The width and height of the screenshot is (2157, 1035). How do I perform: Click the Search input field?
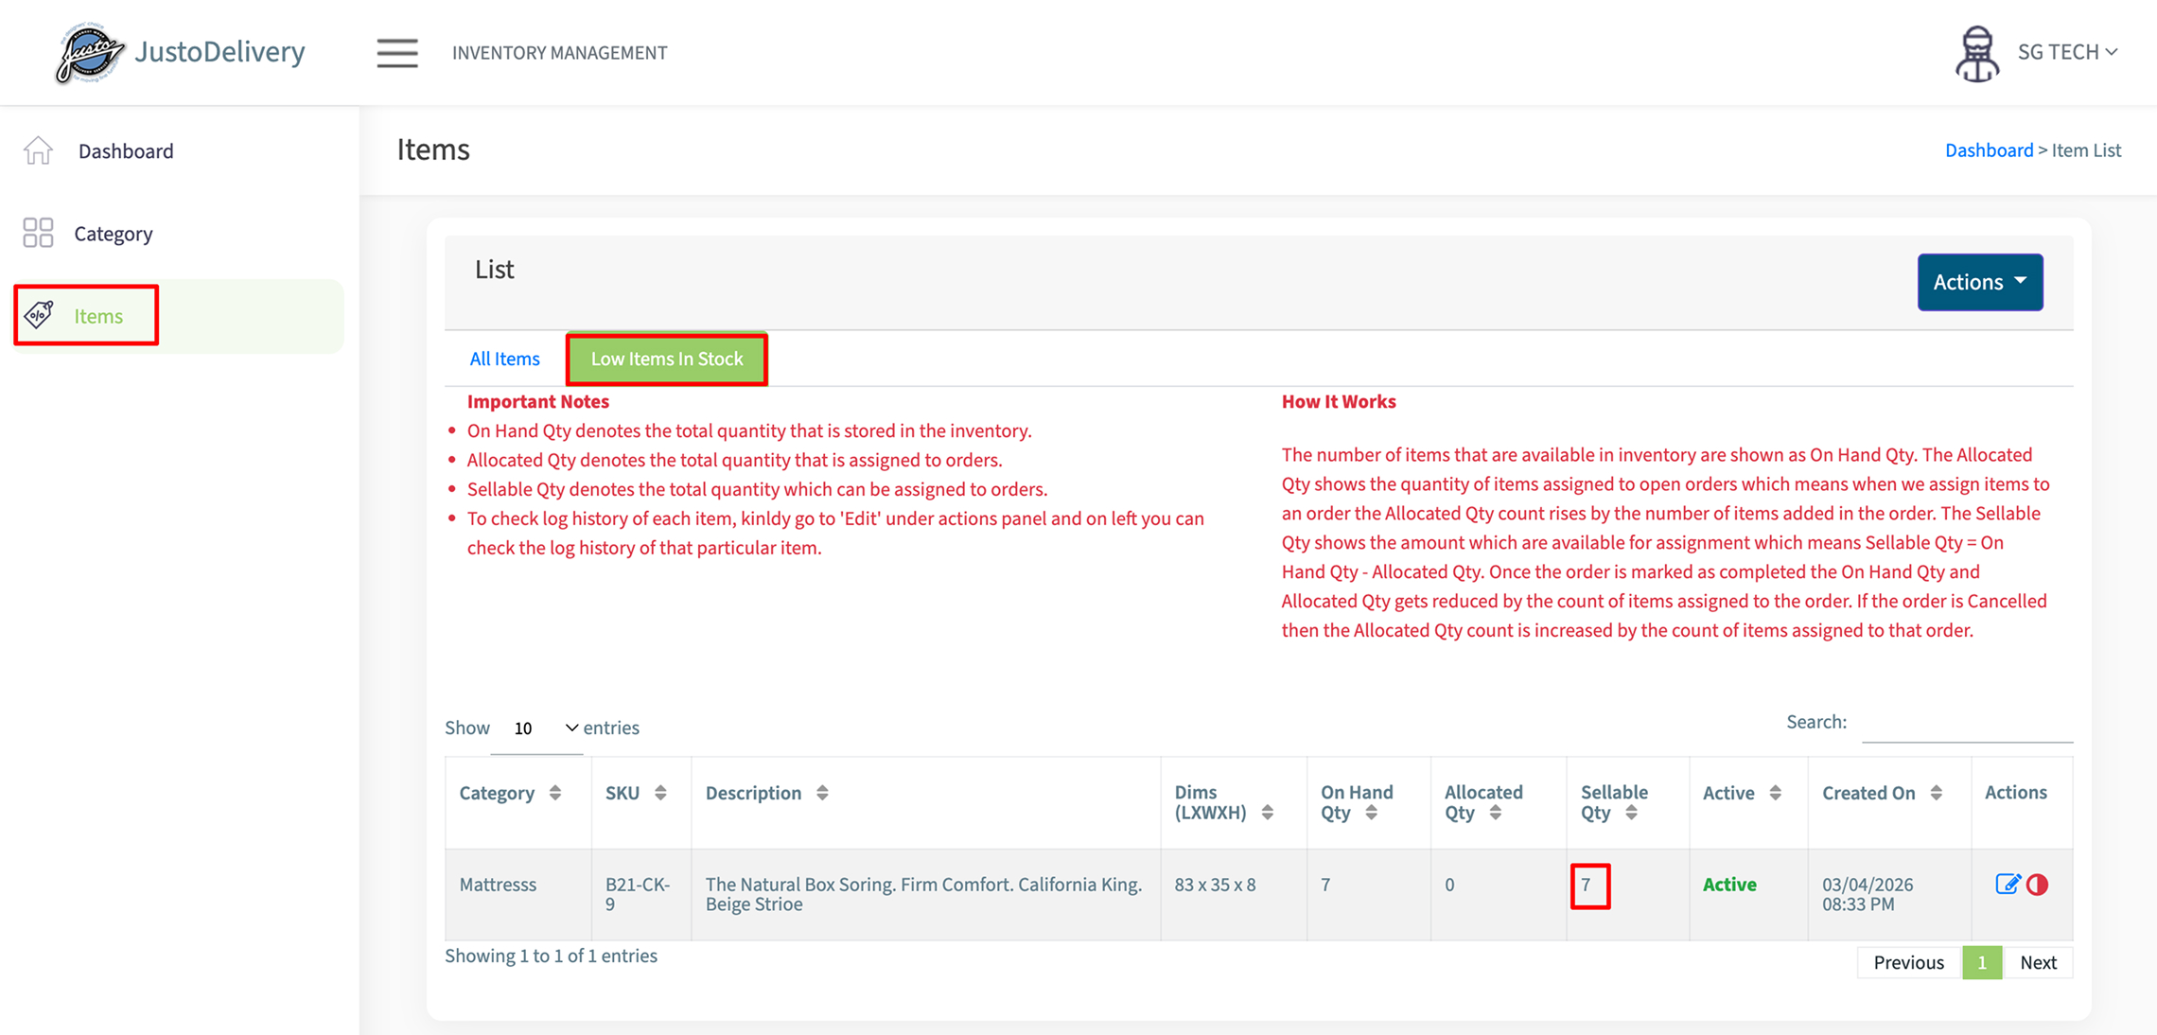1967,724
